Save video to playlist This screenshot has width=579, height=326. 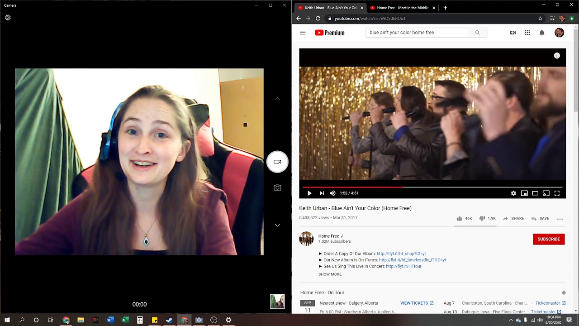[540, 219]
